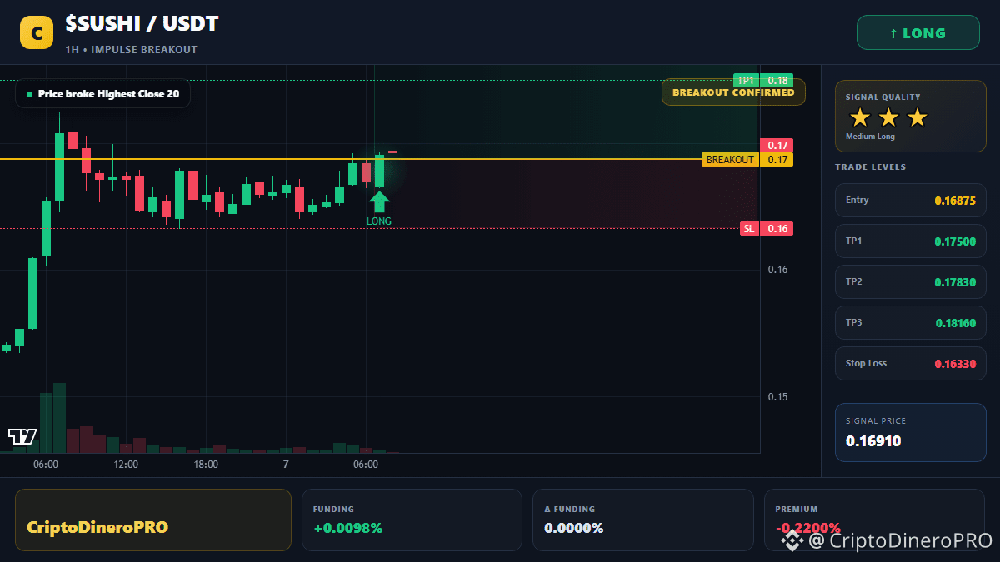Click the CriptoDineroPRO brand card
The image size is (1000, 562).
(x=153, y=520)
